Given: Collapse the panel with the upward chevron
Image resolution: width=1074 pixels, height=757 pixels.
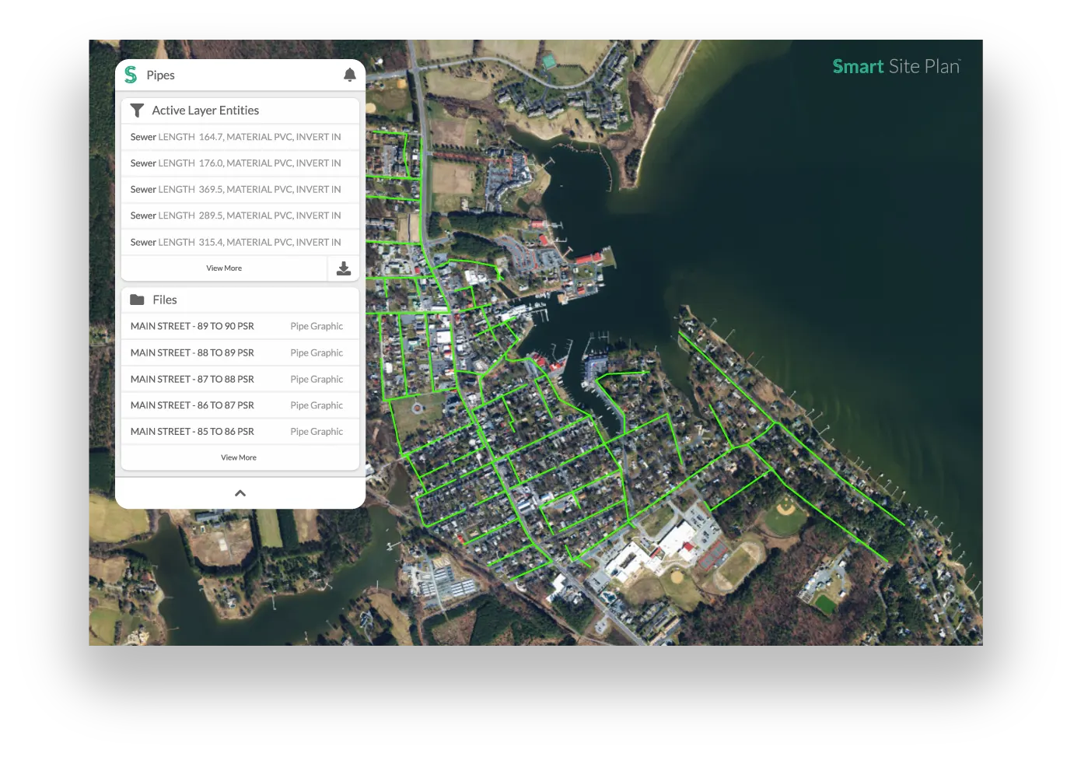Looking at the screenshot, I should pyautogui.click(x=240, y=492).
